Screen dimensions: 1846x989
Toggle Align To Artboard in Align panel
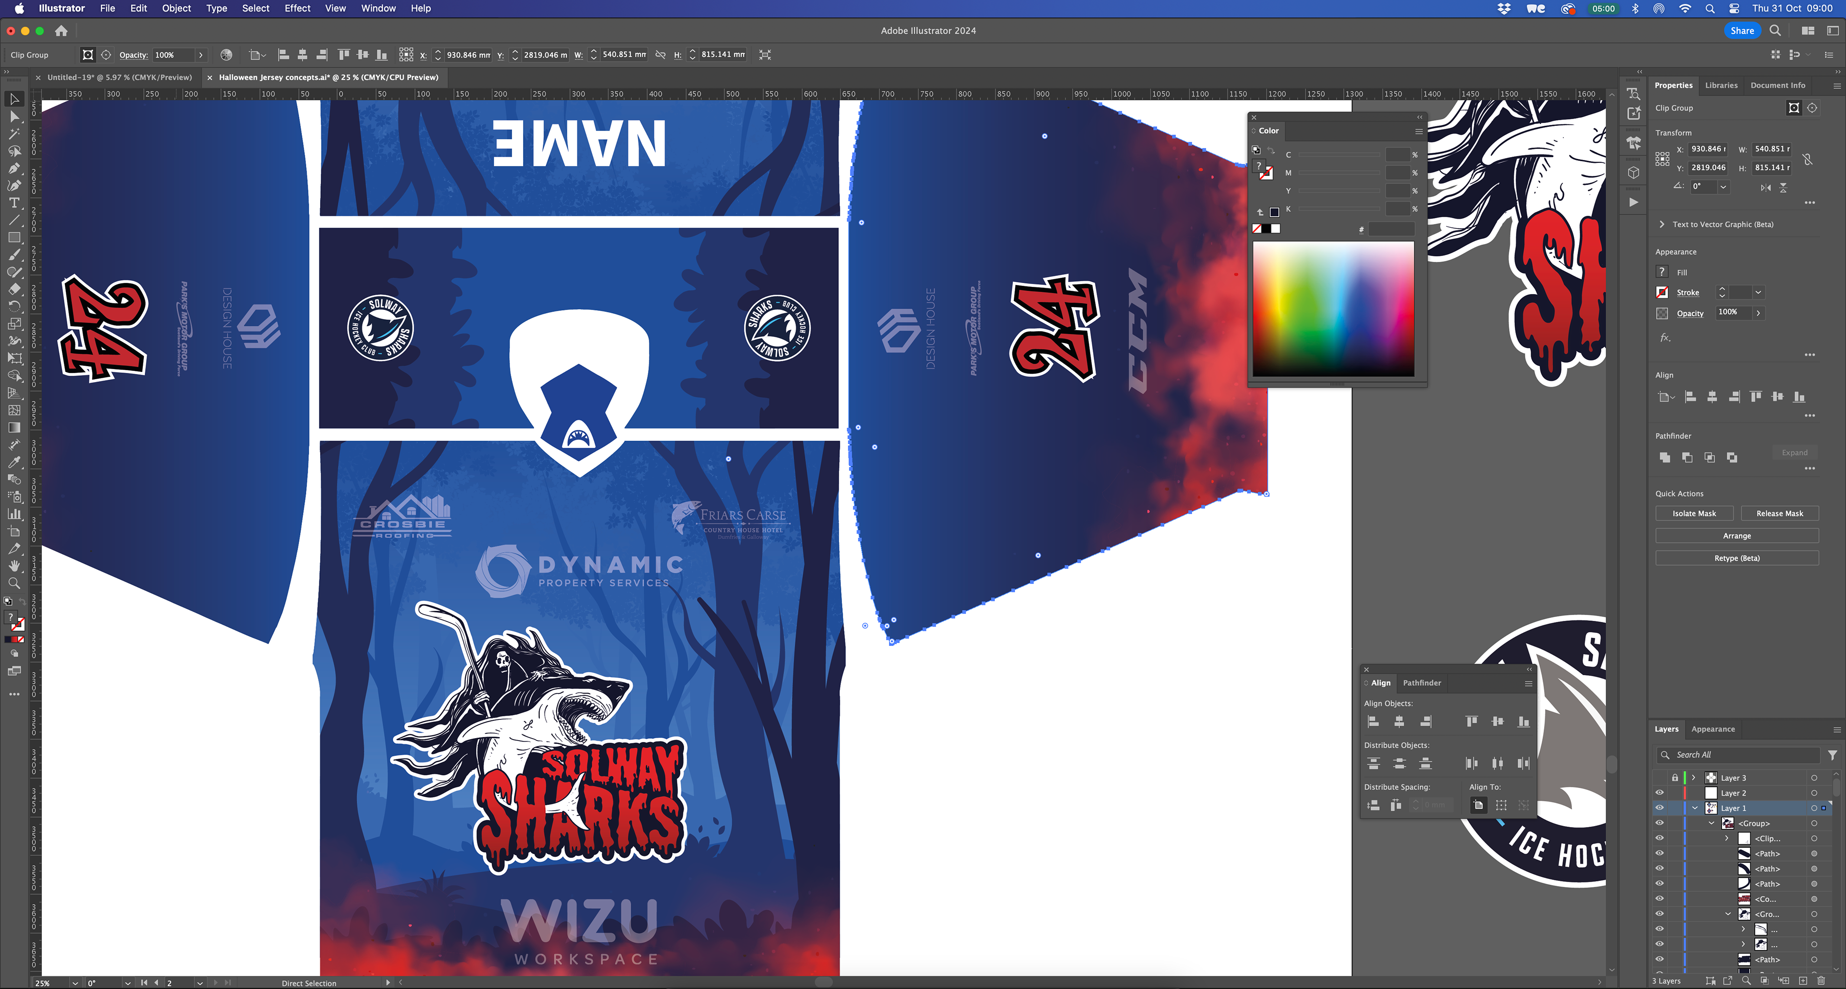click(x=1478, y=805)
